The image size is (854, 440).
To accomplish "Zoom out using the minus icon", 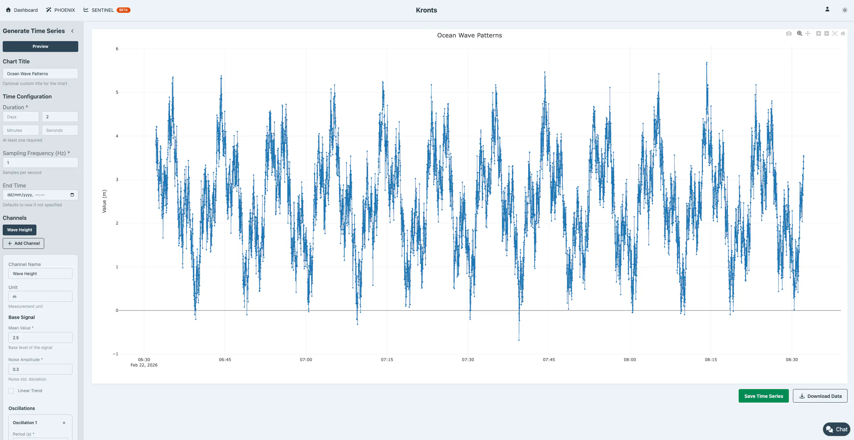I will click(826, 33).
